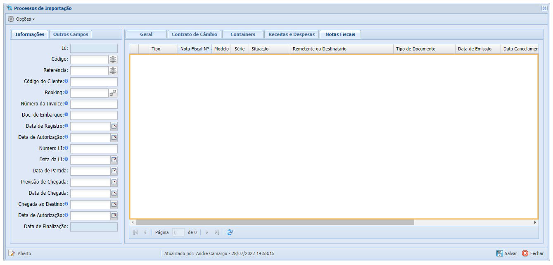Focus the Código do Cliente input field

point(94,82)
